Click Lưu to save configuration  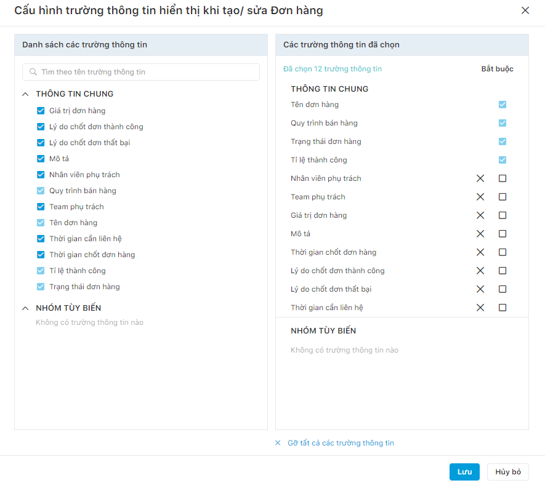pyautogui.click(x=464, y=471)
